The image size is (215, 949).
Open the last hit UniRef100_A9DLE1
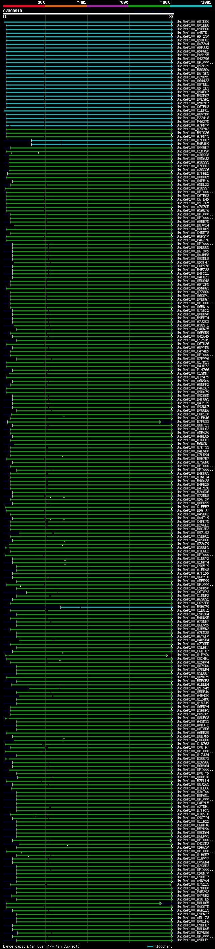click(x=193, y=940)
